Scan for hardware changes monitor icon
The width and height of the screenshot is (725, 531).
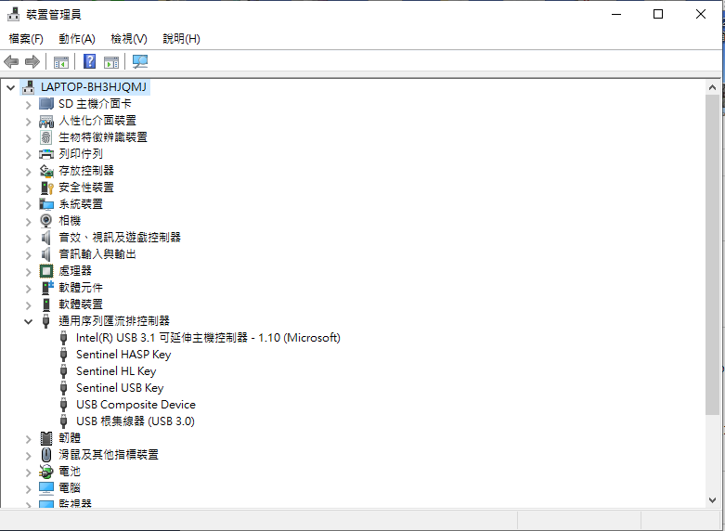(140, 61)
